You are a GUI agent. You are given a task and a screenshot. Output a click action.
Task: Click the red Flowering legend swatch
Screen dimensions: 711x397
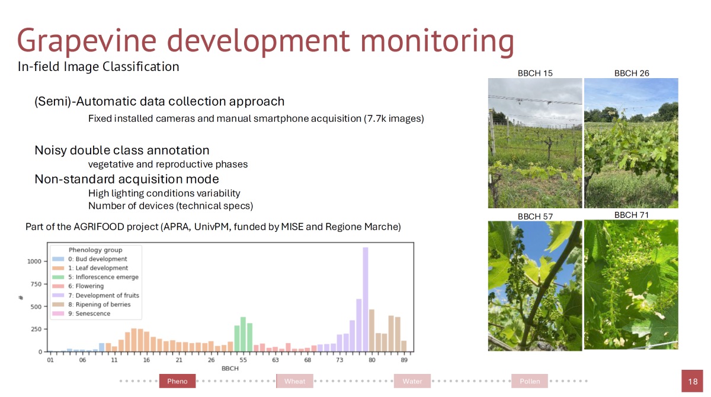coord(59,286)
